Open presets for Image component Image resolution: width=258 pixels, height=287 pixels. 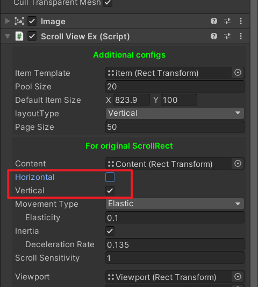227,21
